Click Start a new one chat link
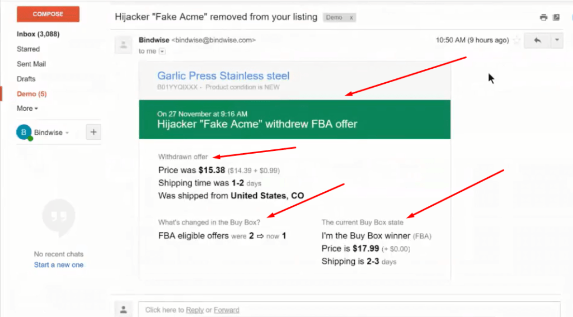 click(58, 265)
